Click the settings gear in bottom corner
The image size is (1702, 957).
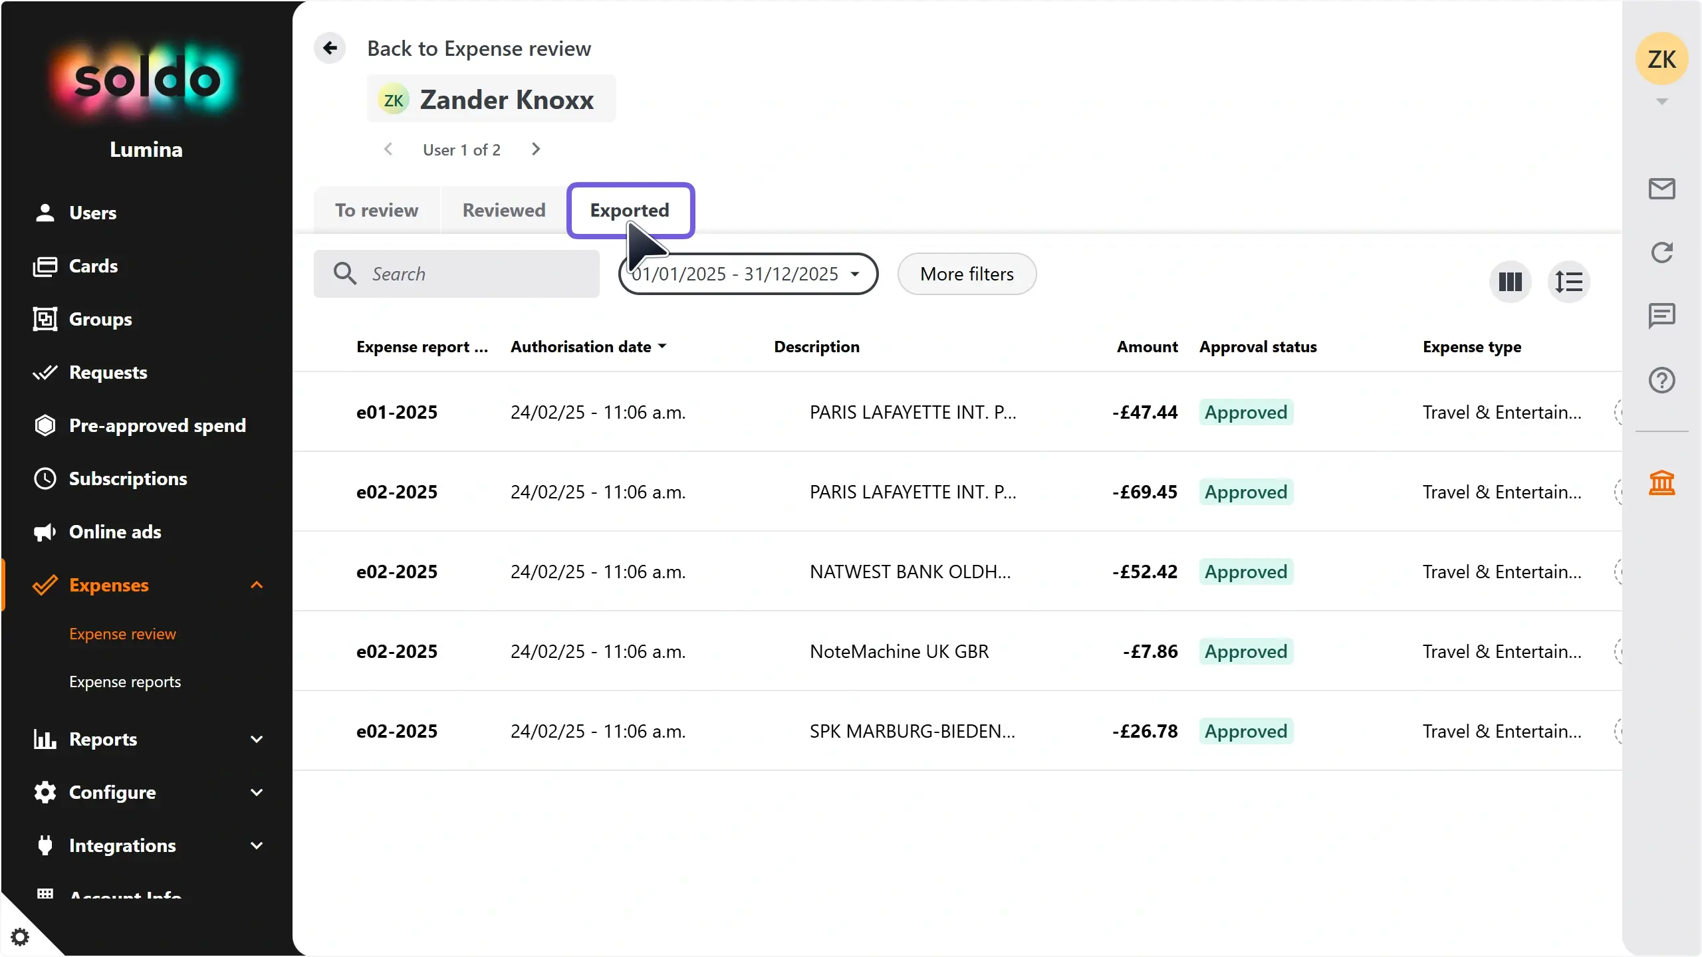pyautogui.click(x=20, y=937)
